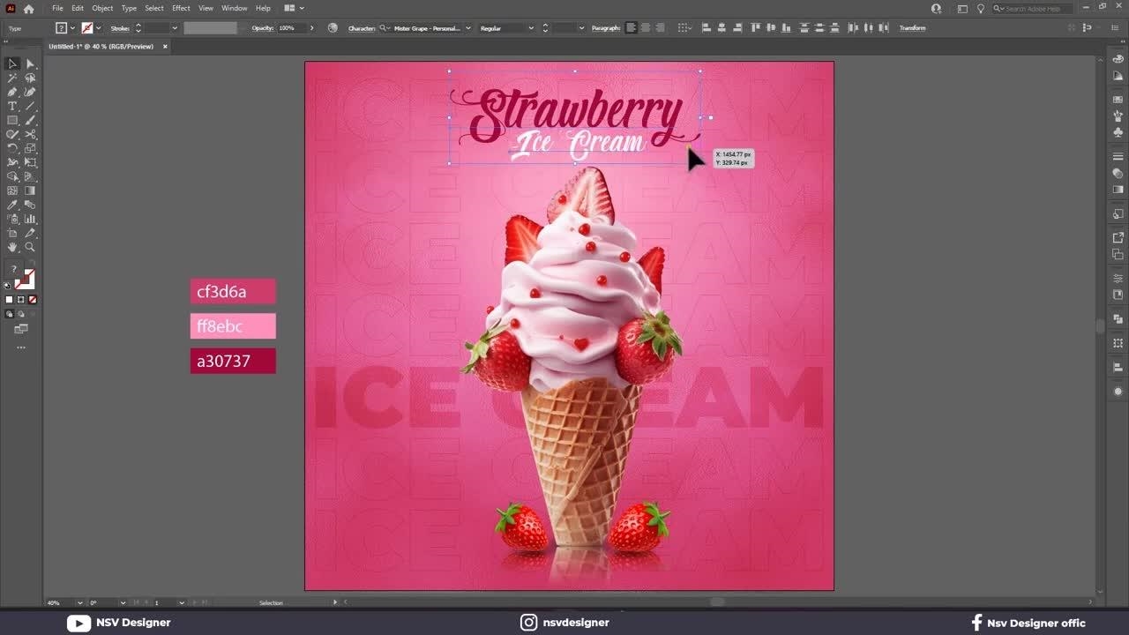
Task: Activate the Zoom tool magnifier
Action: tap(30, 247)
